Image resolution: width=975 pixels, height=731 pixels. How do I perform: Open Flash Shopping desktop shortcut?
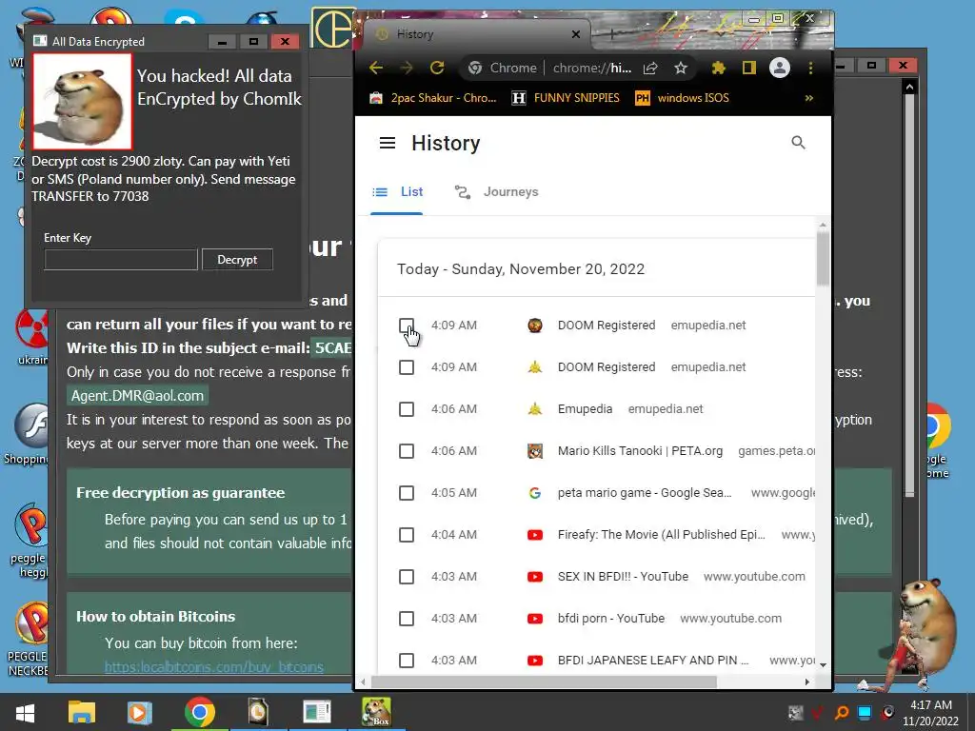click(28, 434)
